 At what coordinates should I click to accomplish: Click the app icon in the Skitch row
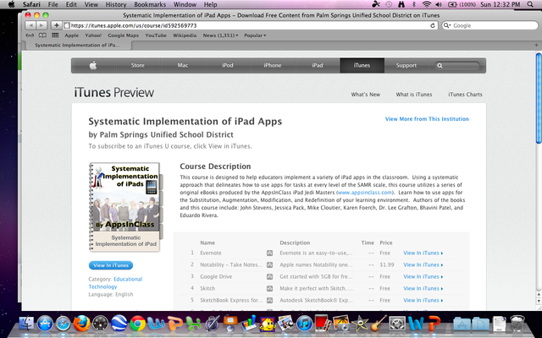tap(269, 288)
